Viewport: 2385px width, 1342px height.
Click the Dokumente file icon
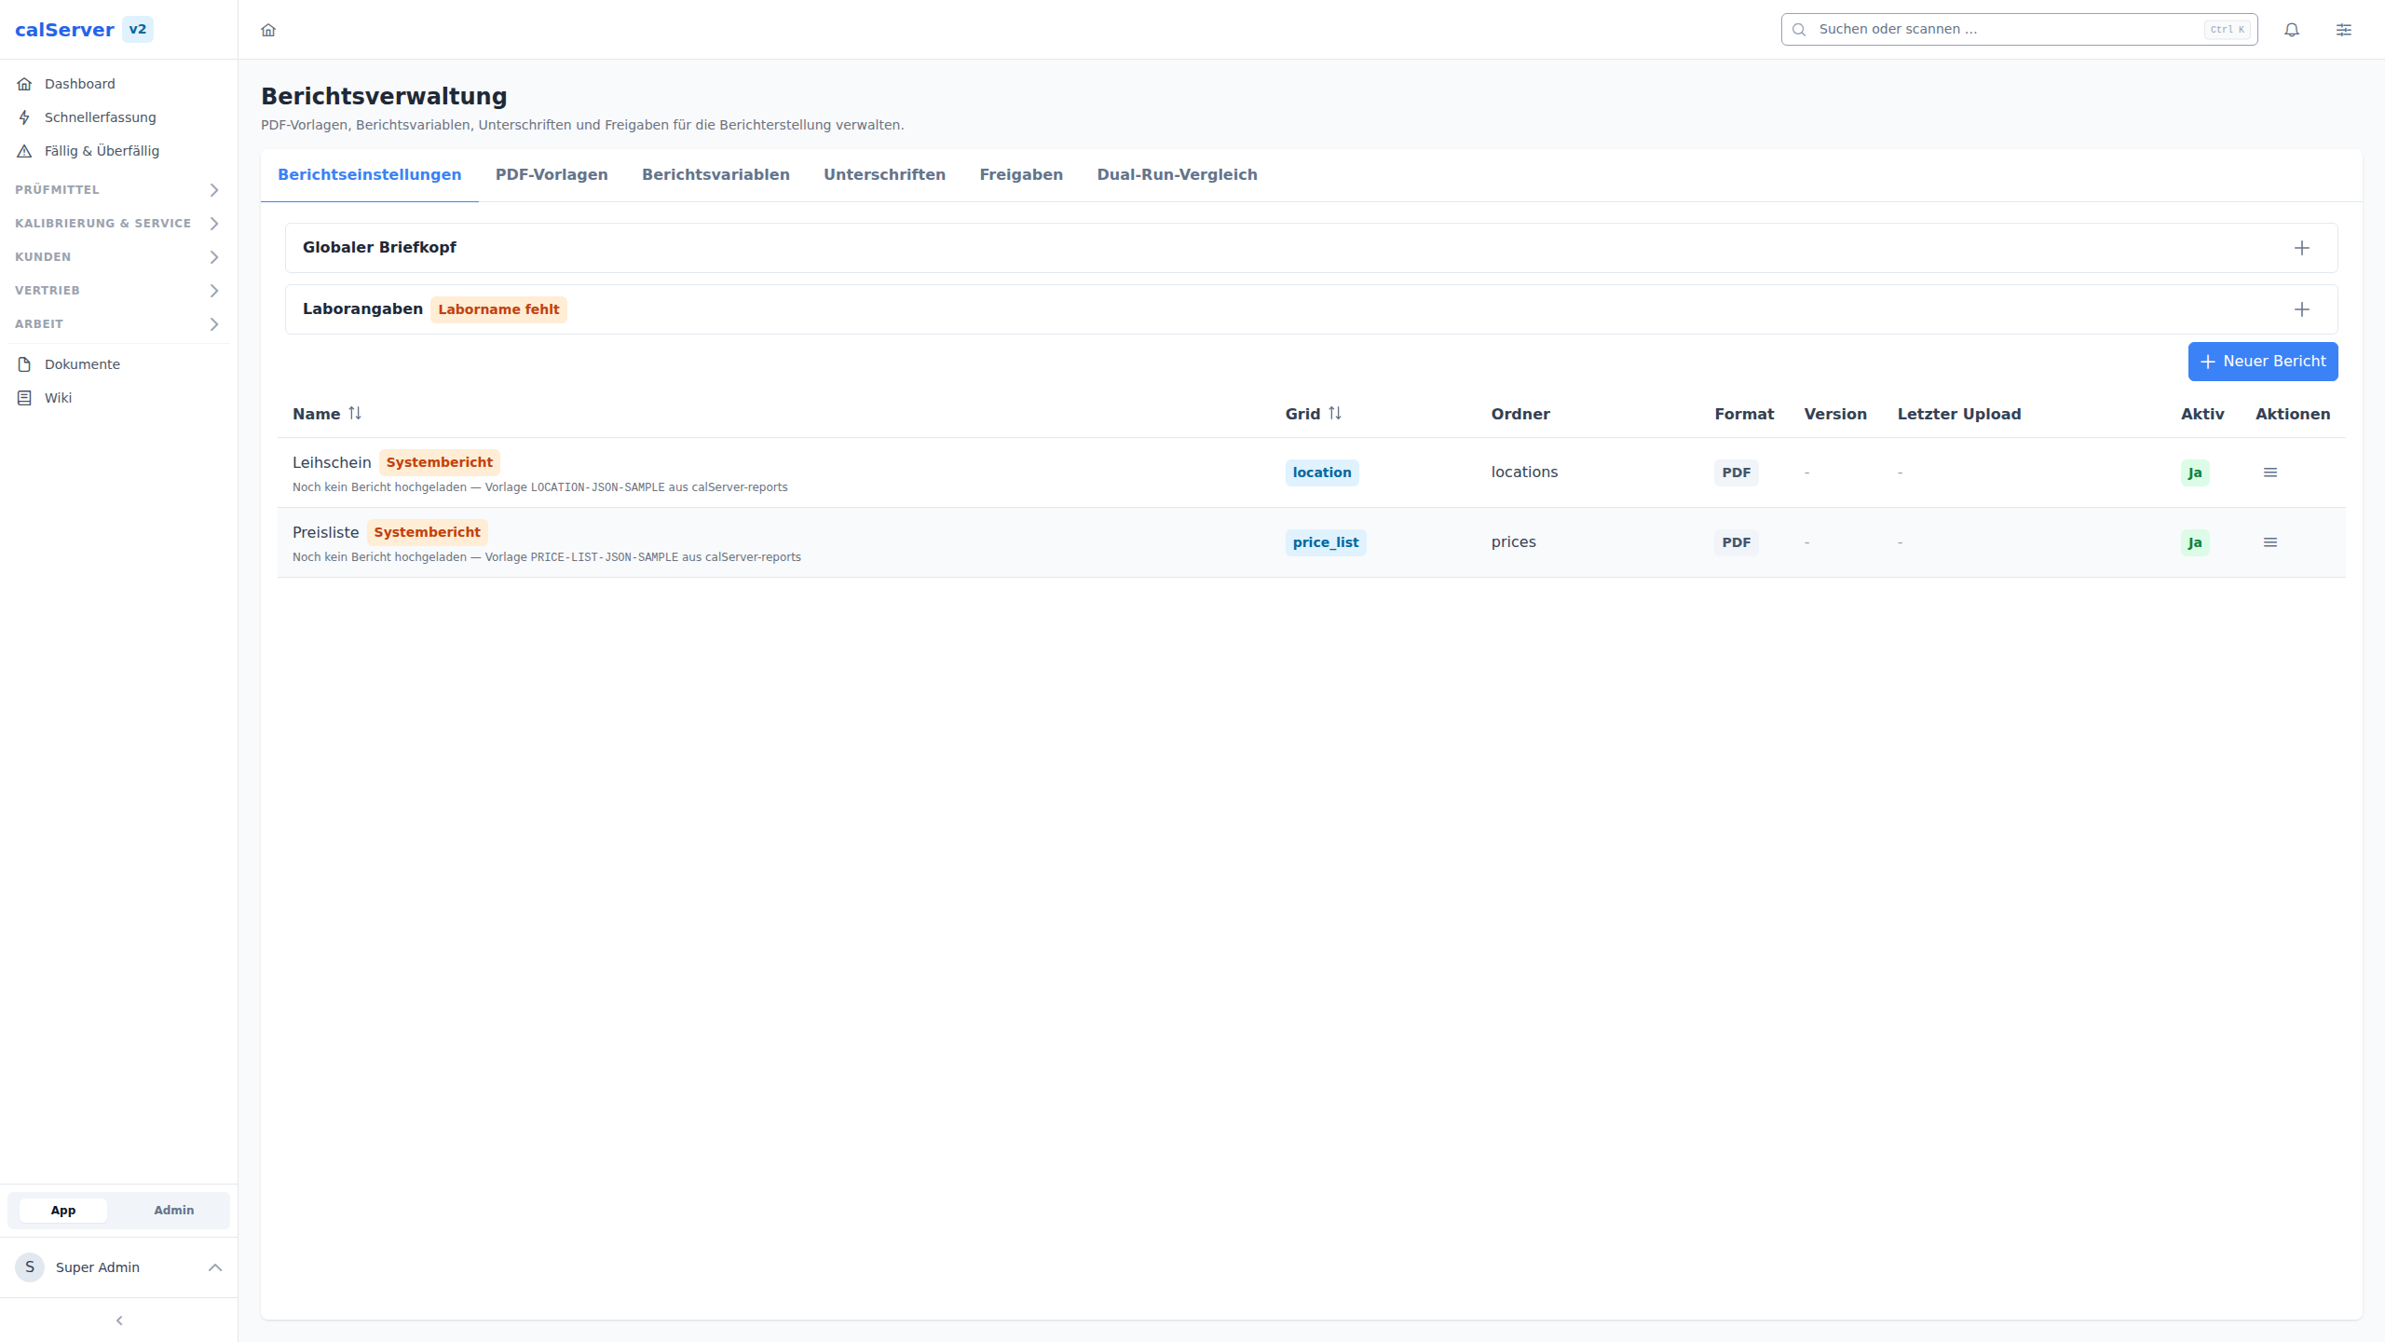pos(25,364)
